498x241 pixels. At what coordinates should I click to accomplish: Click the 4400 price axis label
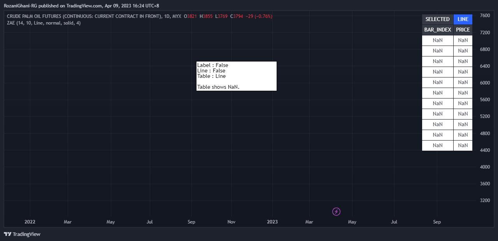(x=485, y=150)
